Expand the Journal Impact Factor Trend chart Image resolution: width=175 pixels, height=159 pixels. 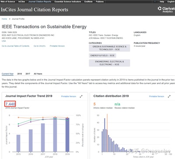81,96
